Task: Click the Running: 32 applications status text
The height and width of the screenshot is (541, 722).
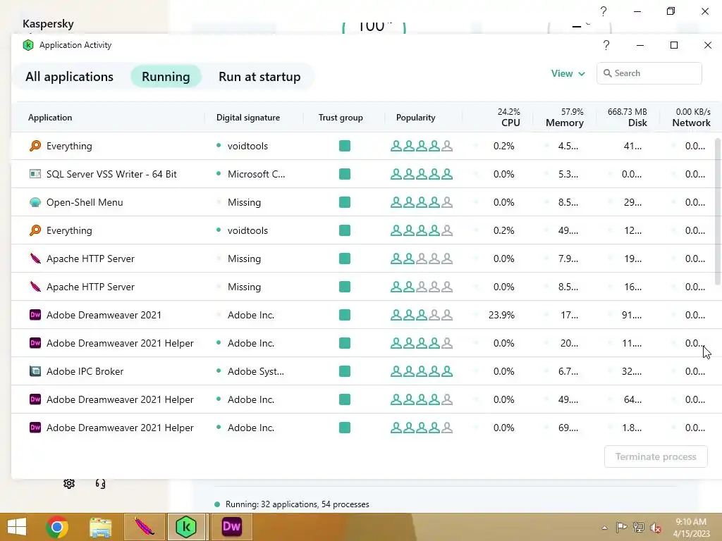Action: 297,504
